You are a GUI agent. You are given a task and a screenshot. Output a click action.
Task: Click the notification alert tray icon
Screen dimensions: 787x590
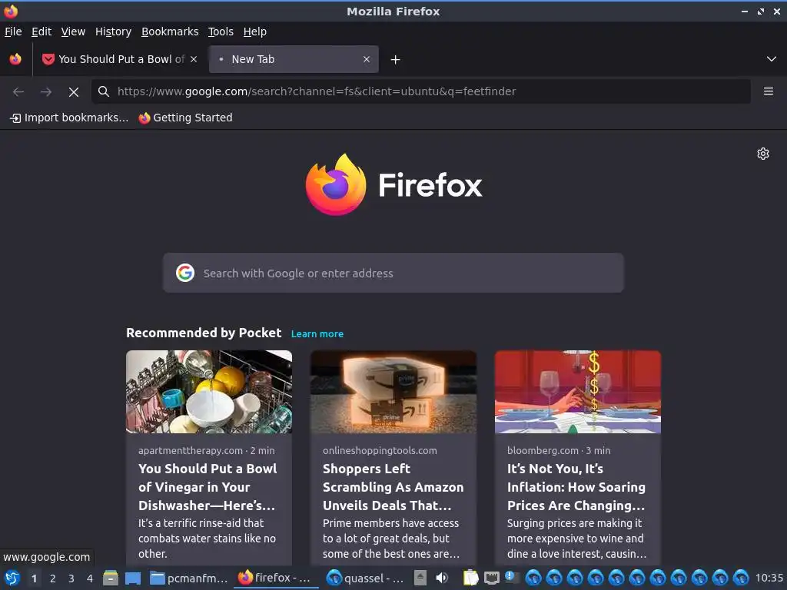pos(511,578)
